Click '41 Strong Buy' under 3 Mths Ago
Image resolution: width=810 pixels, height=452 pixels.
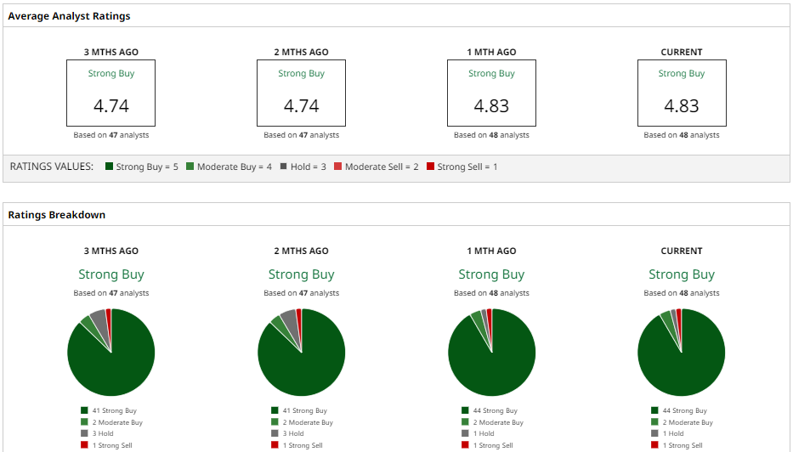(115, 410)
